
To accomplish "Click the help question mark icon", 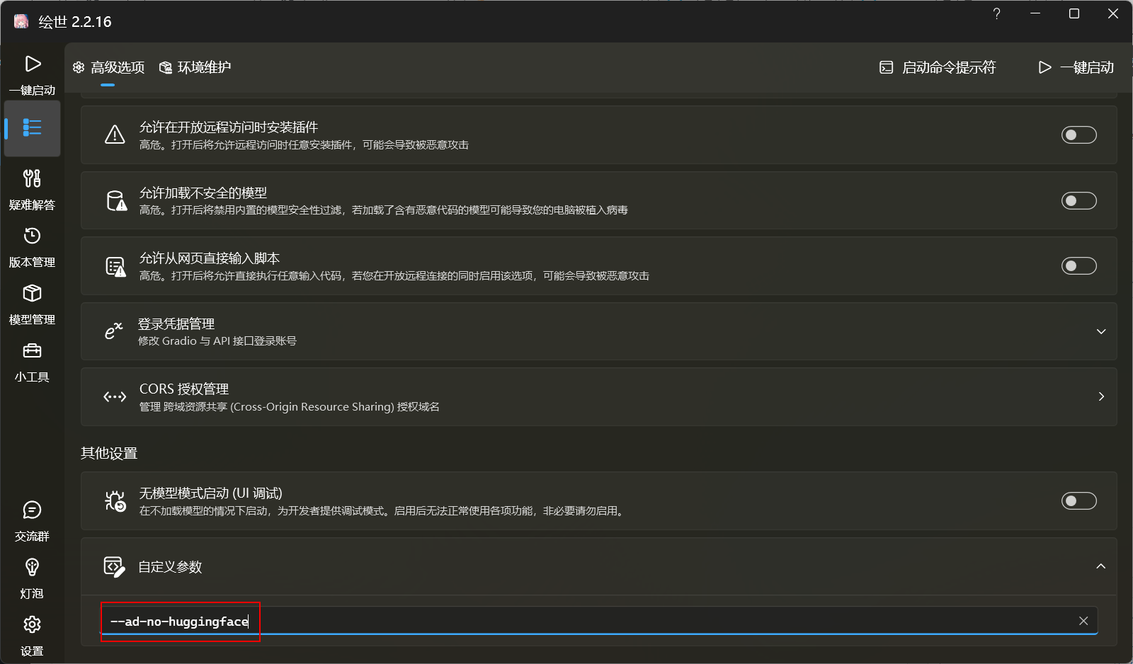I will tap(996, 14).
